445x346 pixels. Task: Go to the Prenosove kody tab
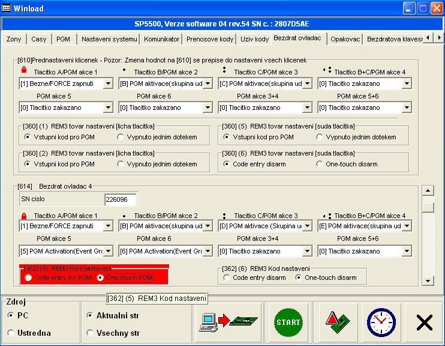[210, 39]
